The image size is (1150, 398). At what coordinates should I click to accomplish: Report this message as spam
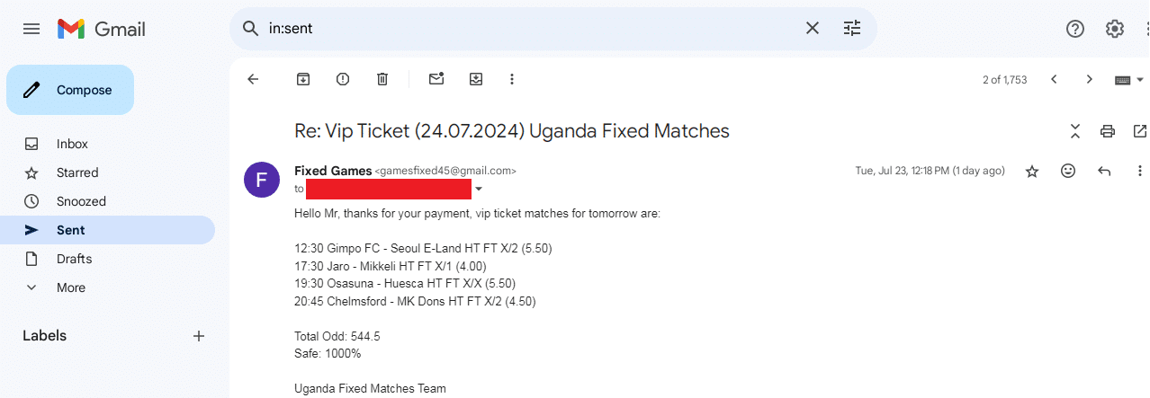[343, 79]
